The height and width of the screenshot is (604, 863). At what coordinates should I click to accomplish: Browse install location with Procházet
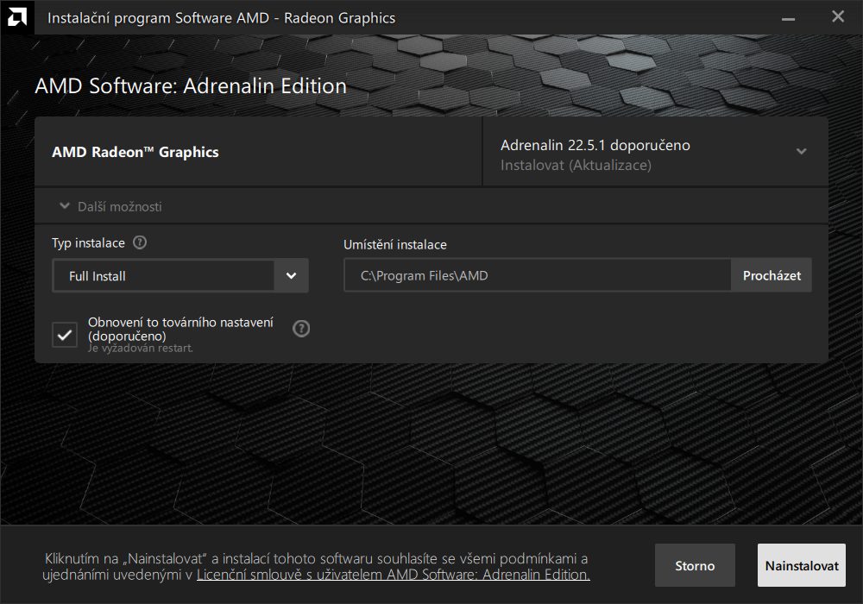[772, 276]
